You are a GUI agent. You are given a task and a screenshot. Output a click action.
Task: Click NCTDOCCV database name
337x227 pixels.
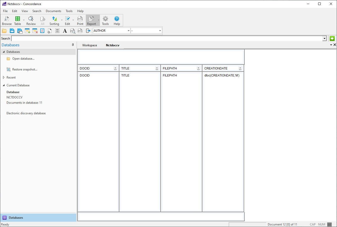pyautogui.click(x=15, y=97)
